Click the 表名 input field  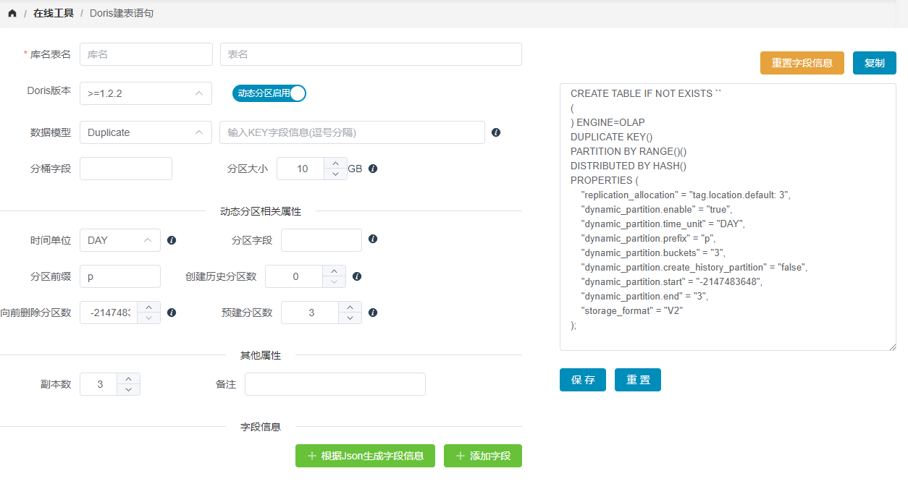pyautogui.click(x=370, y=54)
